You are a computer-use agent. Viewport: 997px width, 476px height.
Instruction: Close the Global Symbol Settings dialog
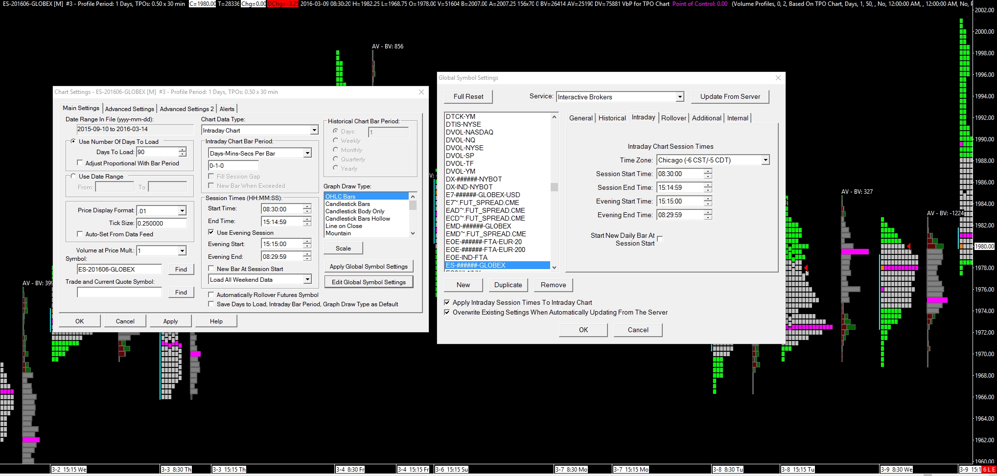point(778,78)
